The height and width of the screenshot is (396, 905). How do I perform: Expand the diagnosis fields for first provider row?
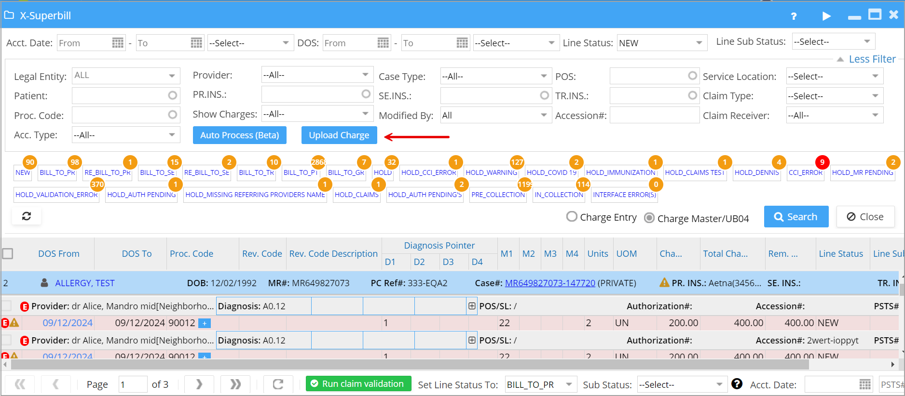[x=472, y=306]
